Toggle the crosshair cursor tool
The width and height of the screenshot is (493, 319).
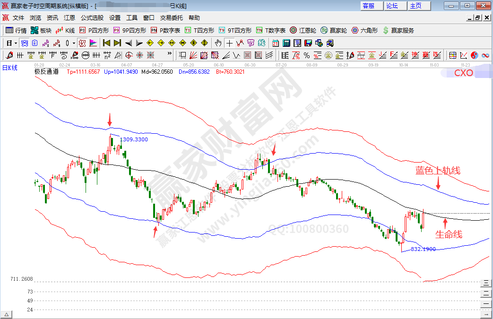coord(229,43)
